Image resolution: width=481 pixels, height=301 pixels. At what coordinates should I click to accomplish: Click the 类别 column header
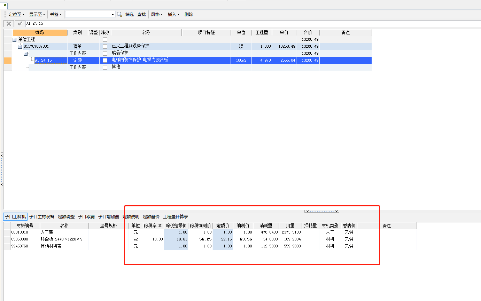coord(77,33)
